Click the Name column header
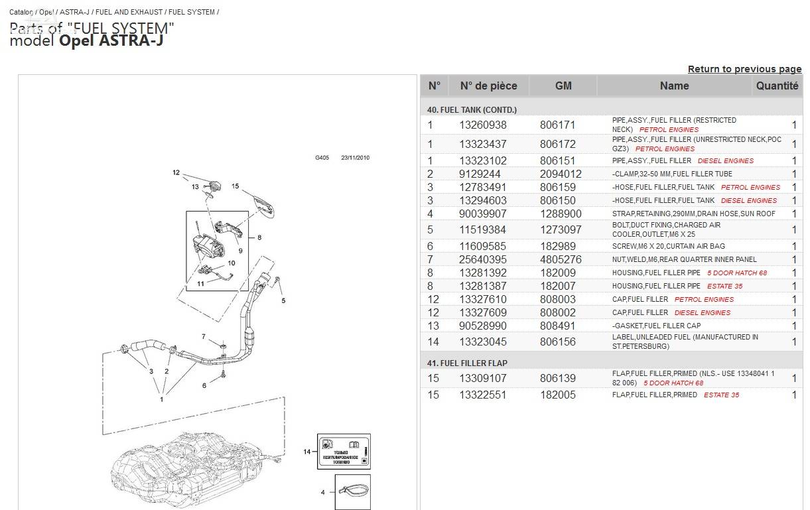The height and width of the screenshot is (510, 810). 674,86
